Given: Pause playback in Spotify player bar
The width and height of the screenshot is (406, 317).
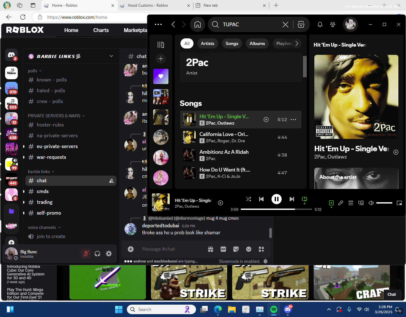Looking at the screenshot, I should pos(277,199).
